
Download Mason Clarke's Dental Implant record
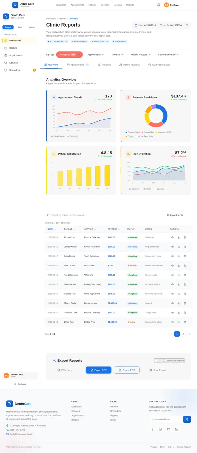tap(179, 303)
